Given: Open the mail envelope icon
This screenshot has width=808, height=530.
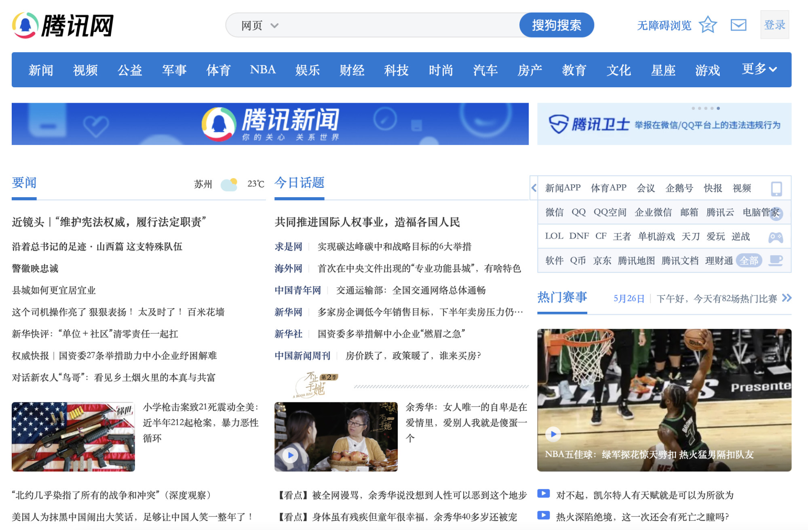Looking at the screenshot, I should pyautogui.click(x=738, y=25).
